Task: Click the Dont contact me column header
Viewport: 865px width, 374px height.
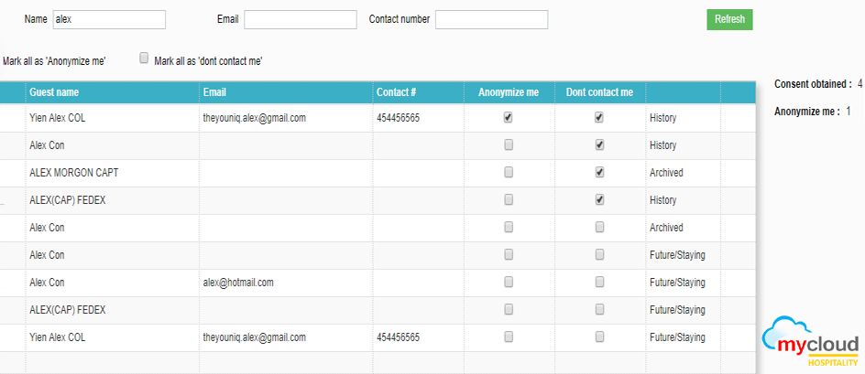Action: pyautogui.click(x=599, y=92)
